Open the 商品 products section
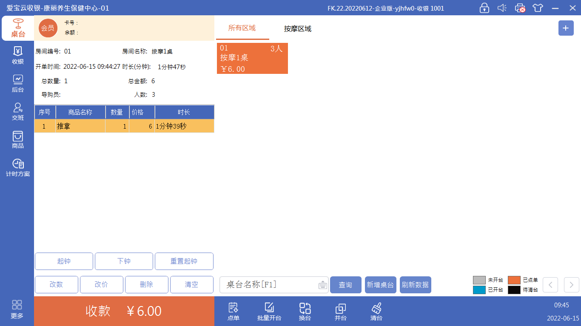 pyautogui.click(x=18, y=140)
